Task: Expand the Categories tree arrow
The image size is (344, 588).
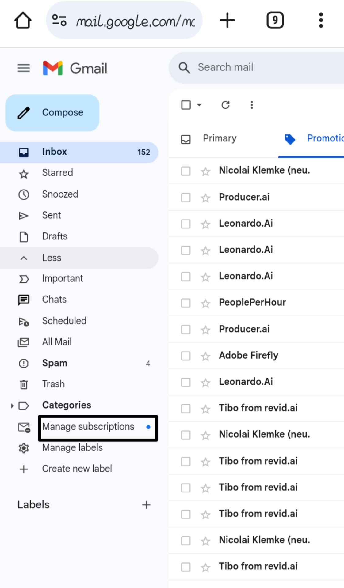Action: 12,406
